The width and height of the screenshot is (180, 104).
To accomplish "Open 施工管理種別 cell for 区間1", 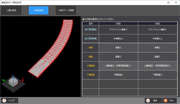I will [118, 30].
